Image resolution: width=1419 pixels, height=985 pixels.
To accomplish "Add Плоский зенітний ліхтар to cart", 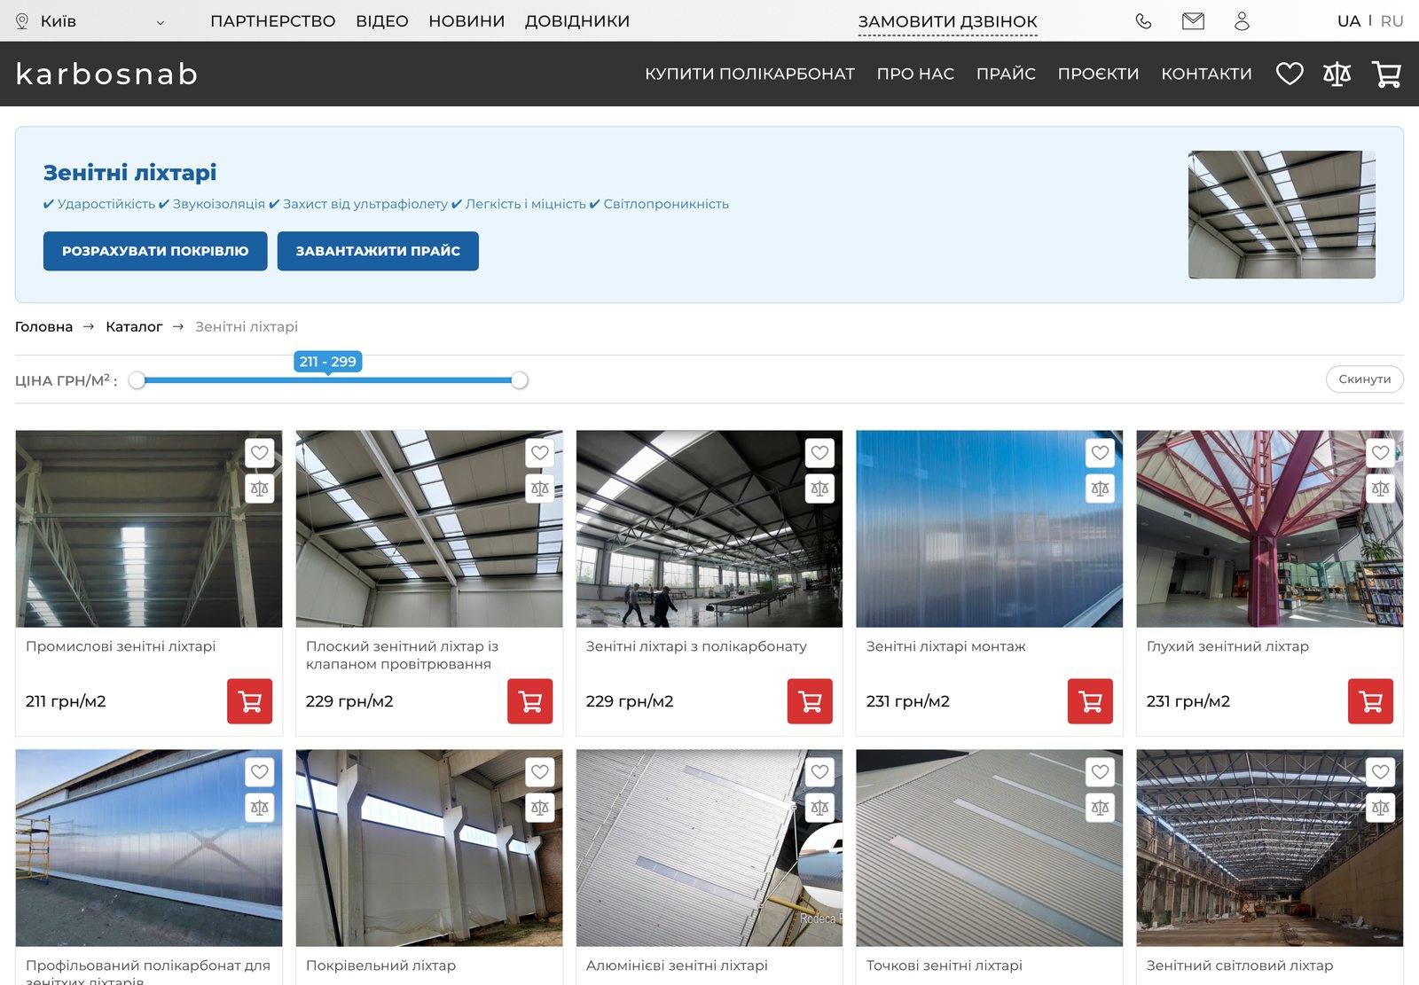I will point(530,701).
